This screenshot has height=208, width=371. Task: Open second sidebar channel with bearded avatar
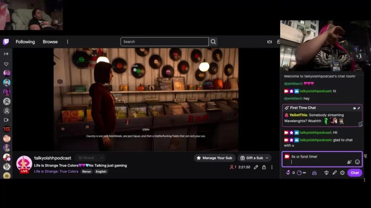click(x=7, y=83)
